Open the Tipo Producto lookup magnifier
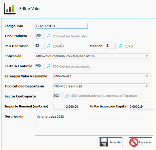 [49, 36]
